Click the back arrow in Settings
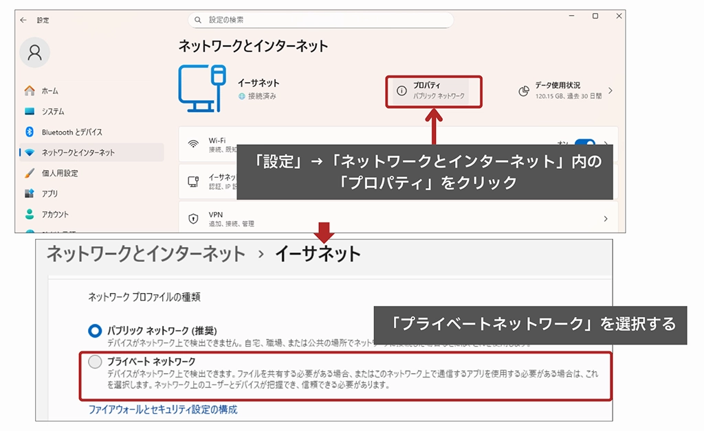This screenshot has height=431, width=704. point(23,20)
